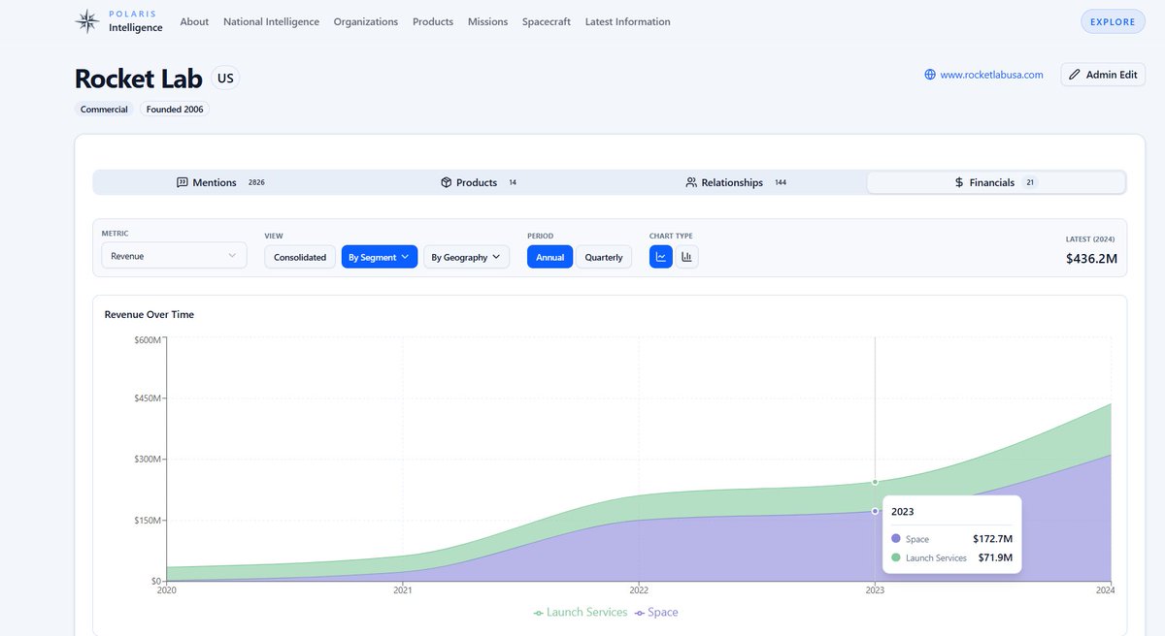Click the Admin Edit button
Viewport: 1165px width, 636px height.
pyautogui.click(x=1103, y=75)
